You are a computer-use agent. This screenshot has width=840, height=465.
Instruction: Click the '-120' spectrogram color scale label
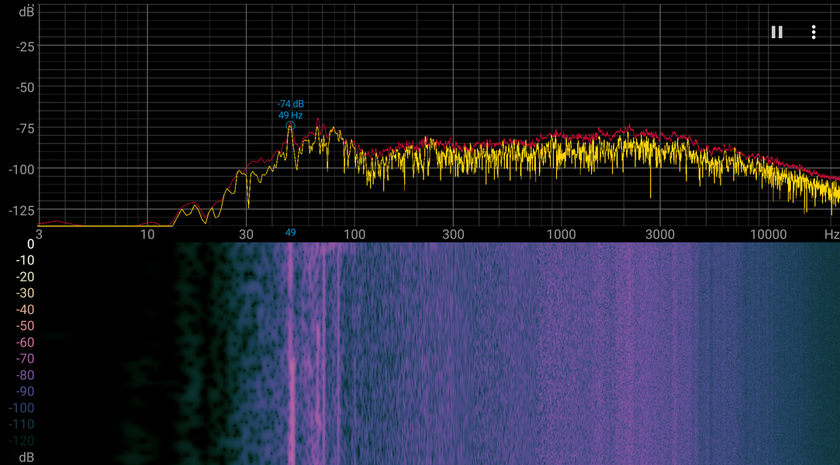click(x=22, y=441)
